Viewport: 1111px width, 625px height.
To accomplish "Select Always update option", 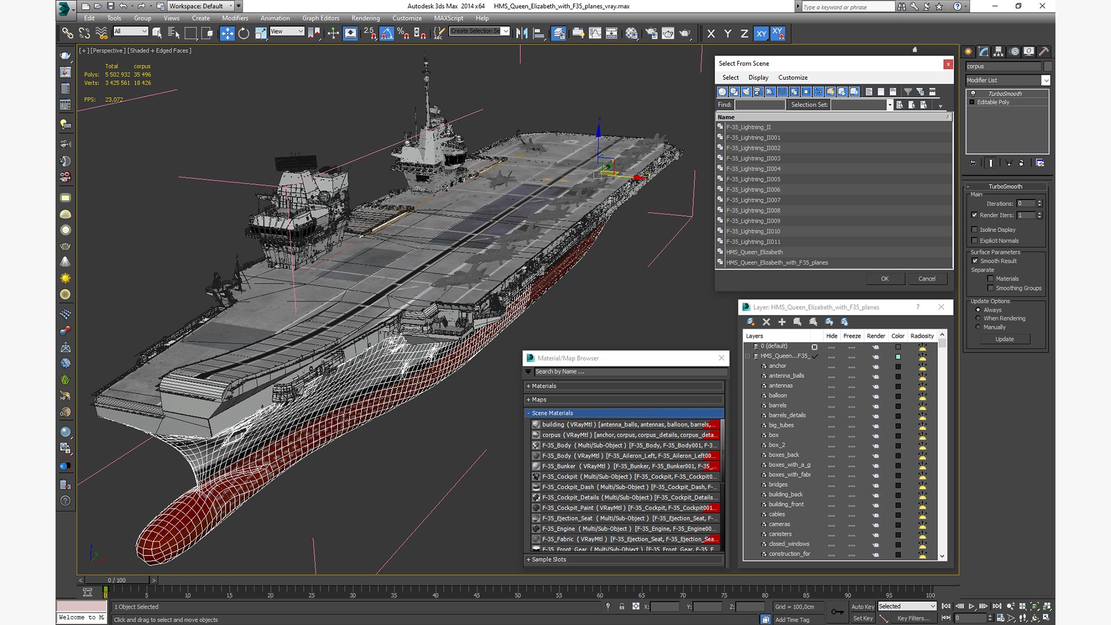I will (978, 310).
